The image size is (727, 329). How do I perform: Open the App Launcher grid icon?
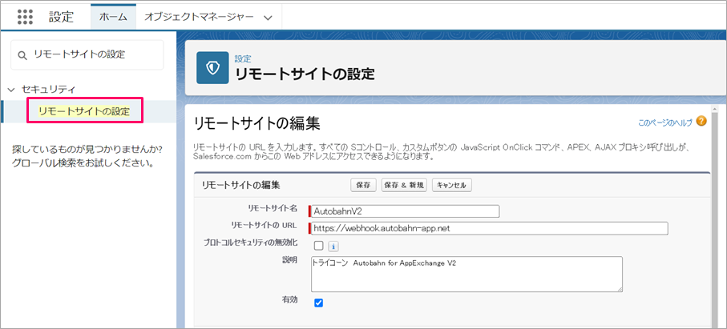[25, 17]
